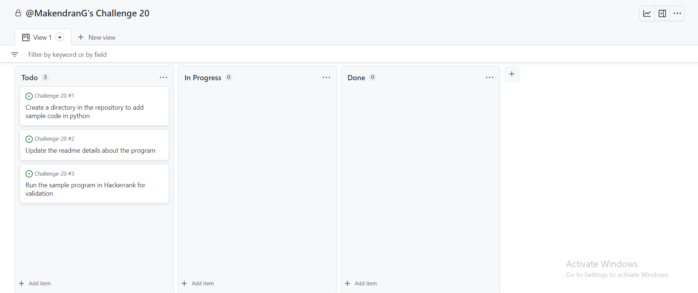Click the In Progress column heading
The height and width of the screenshot is (293, 698).
[203, 78]
